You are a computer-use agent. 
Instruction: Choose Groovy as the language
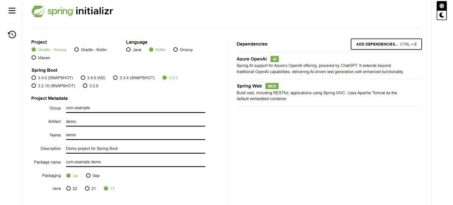(183, 50)
